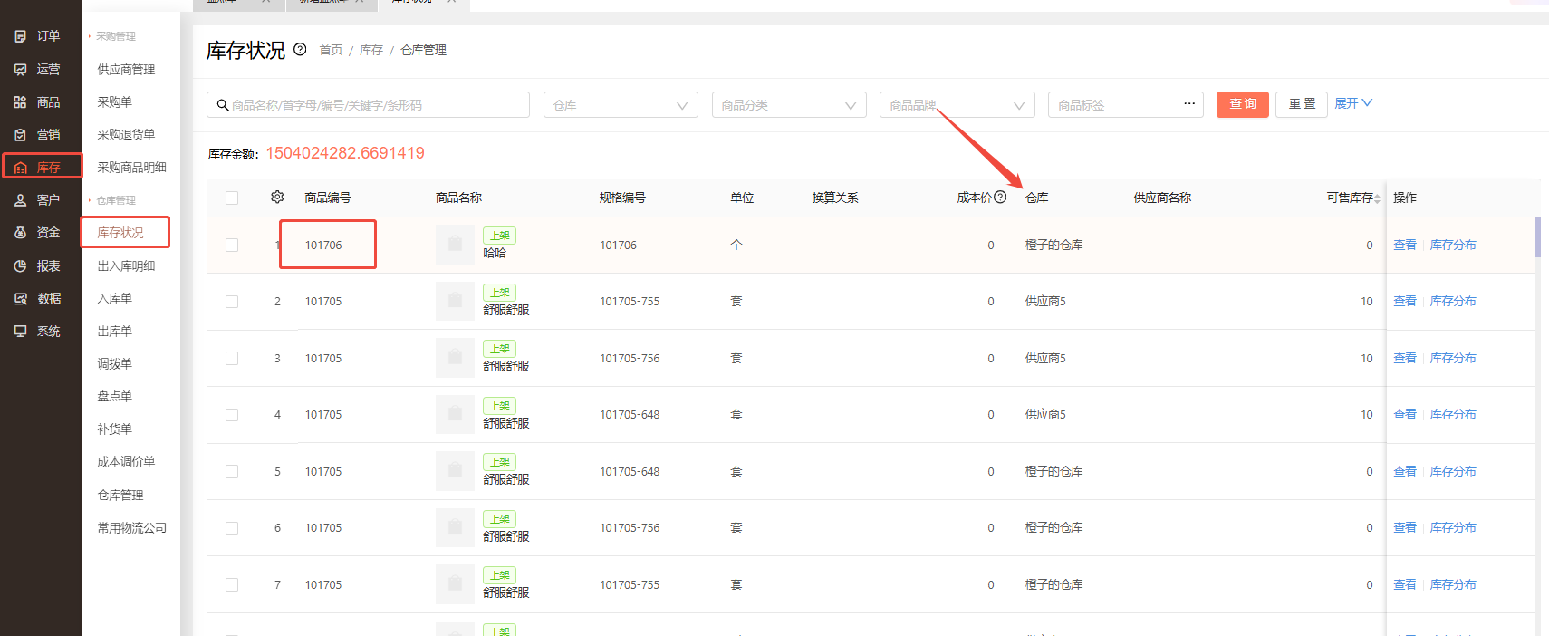Open the 资金 sidebar icon
The image size is (1549, 636).
pos(20,233)
